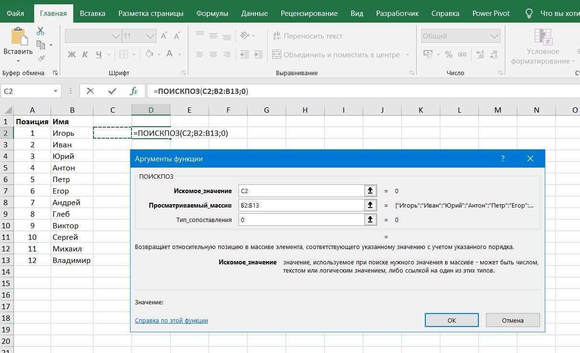
Task: Collapse the Просматриваемый_массив field range selector
Action: coord(370,205)
